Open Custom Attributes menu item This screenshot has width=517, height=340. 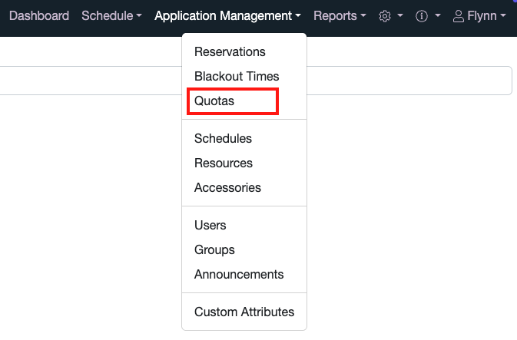[244, 312]
